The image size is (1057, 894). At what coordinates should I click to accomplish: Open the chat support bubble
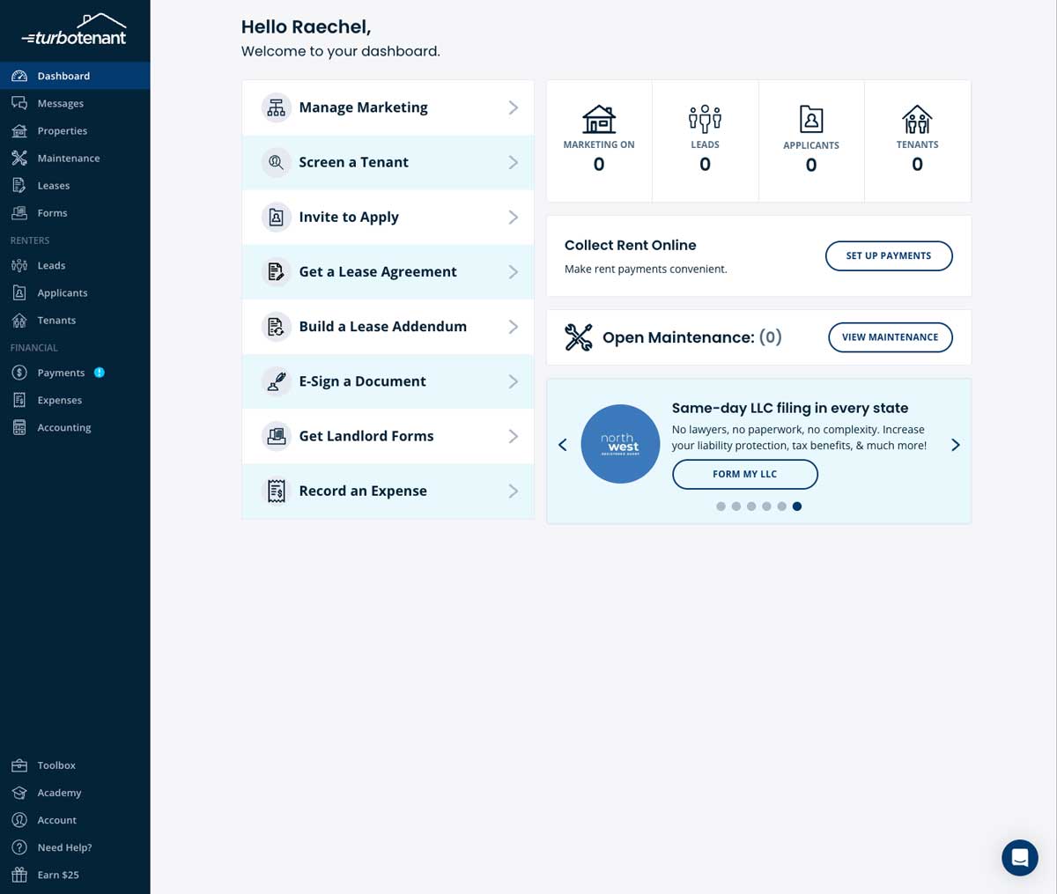pyautogui.click(x=1019, y=857)
